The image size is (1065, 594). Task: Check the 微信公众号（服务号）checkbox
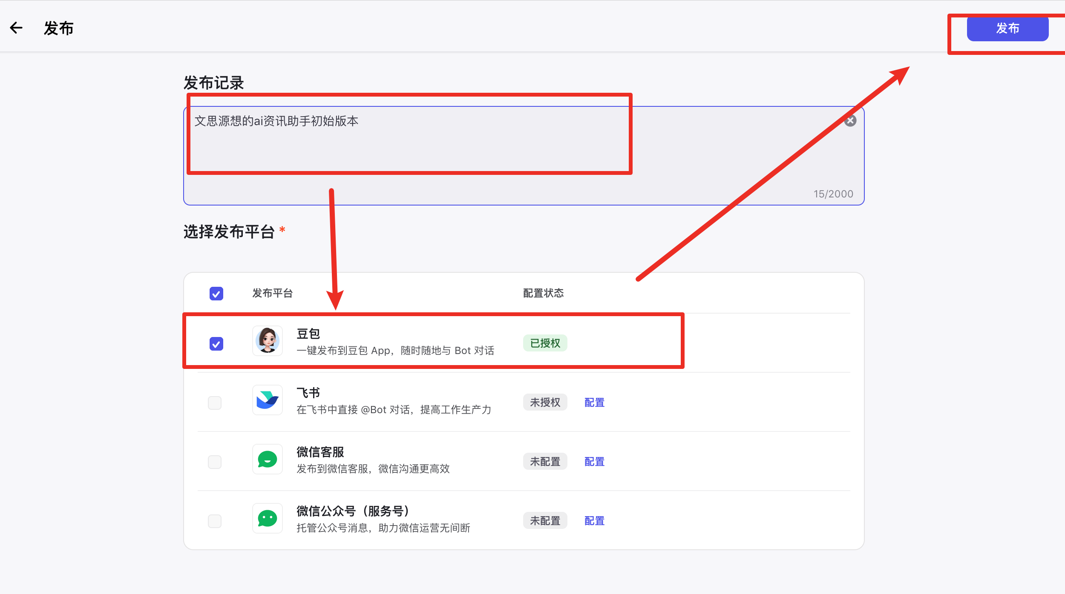[215, 521]
